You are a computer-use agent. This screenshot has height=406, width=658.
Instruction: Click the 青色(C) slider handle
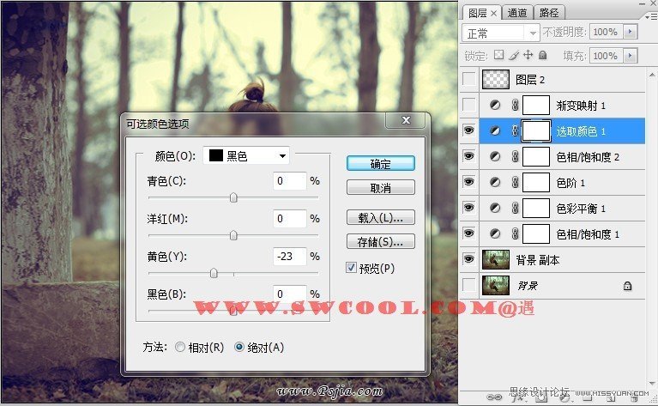click(233, 197)
